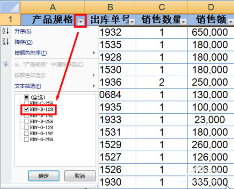Click the 确定 button
The width and height of the screenshot is (234, 189).
pyautogui.click(x=44, y=176)
